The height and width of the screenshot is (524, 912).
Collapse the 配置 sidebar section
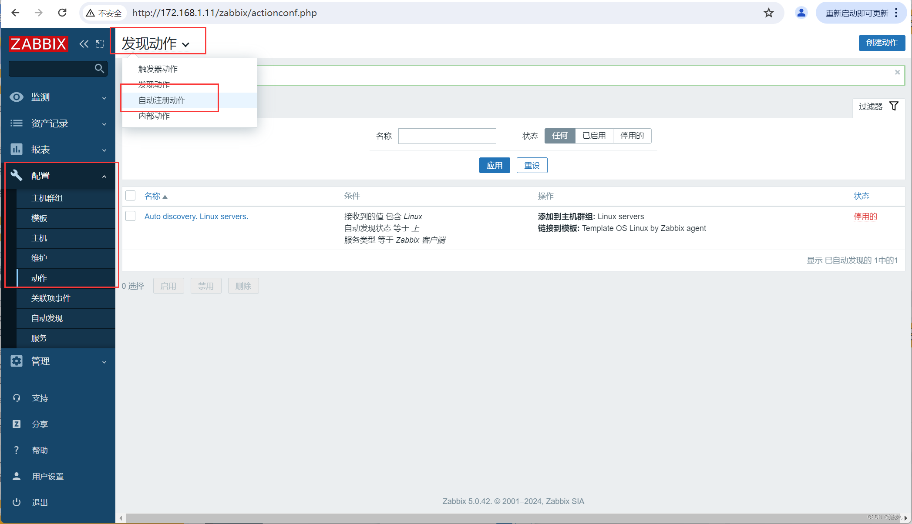pyautogui.click(x=104, y=176)
